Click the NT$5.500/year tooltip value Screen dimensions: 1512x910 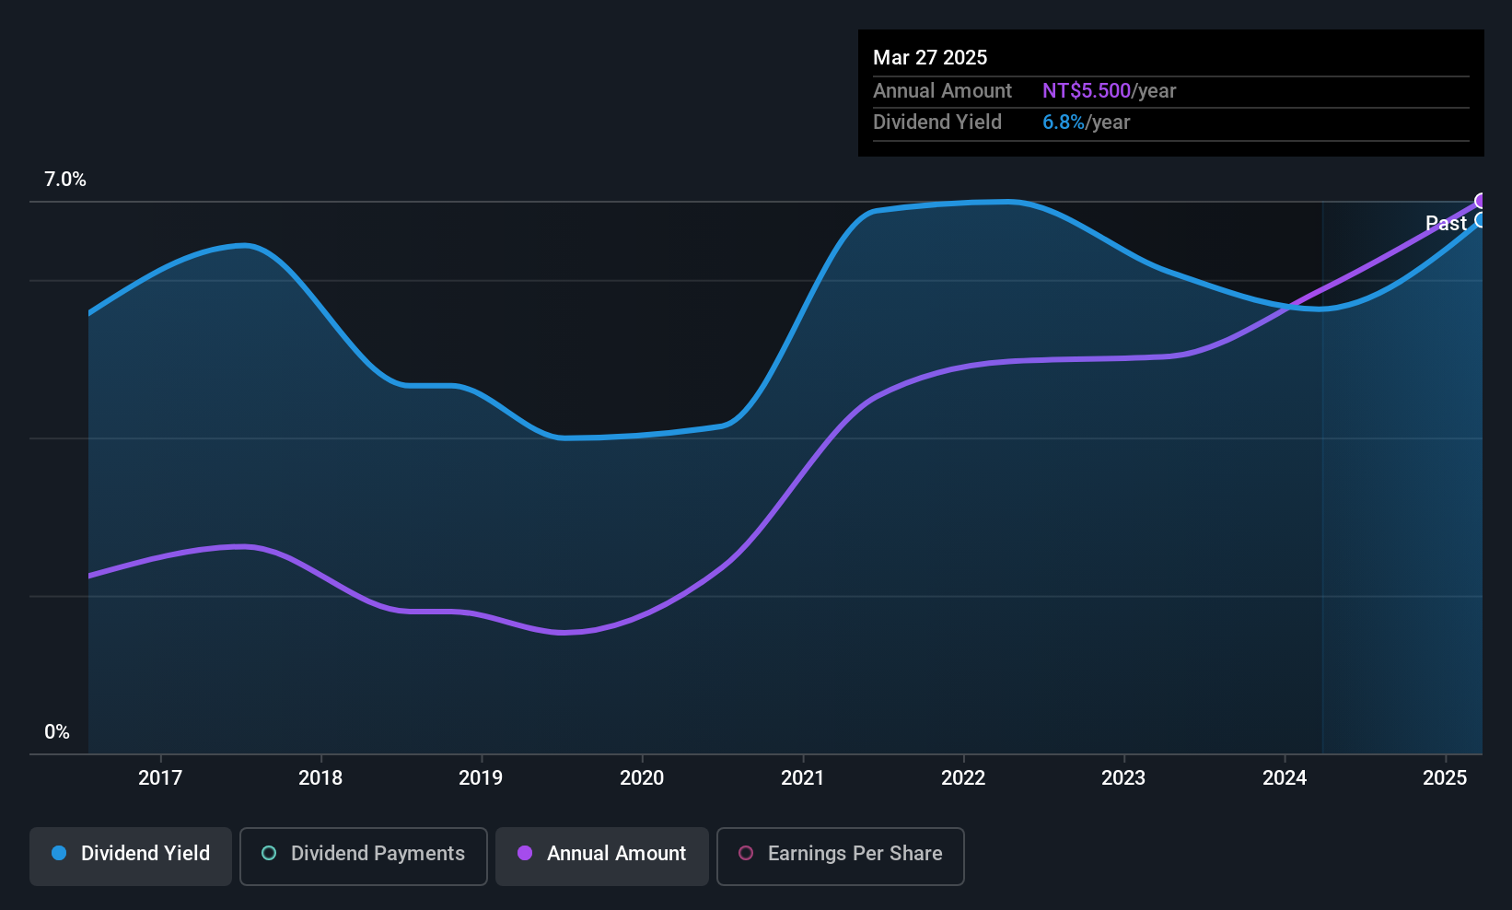tap(1109, 91)
